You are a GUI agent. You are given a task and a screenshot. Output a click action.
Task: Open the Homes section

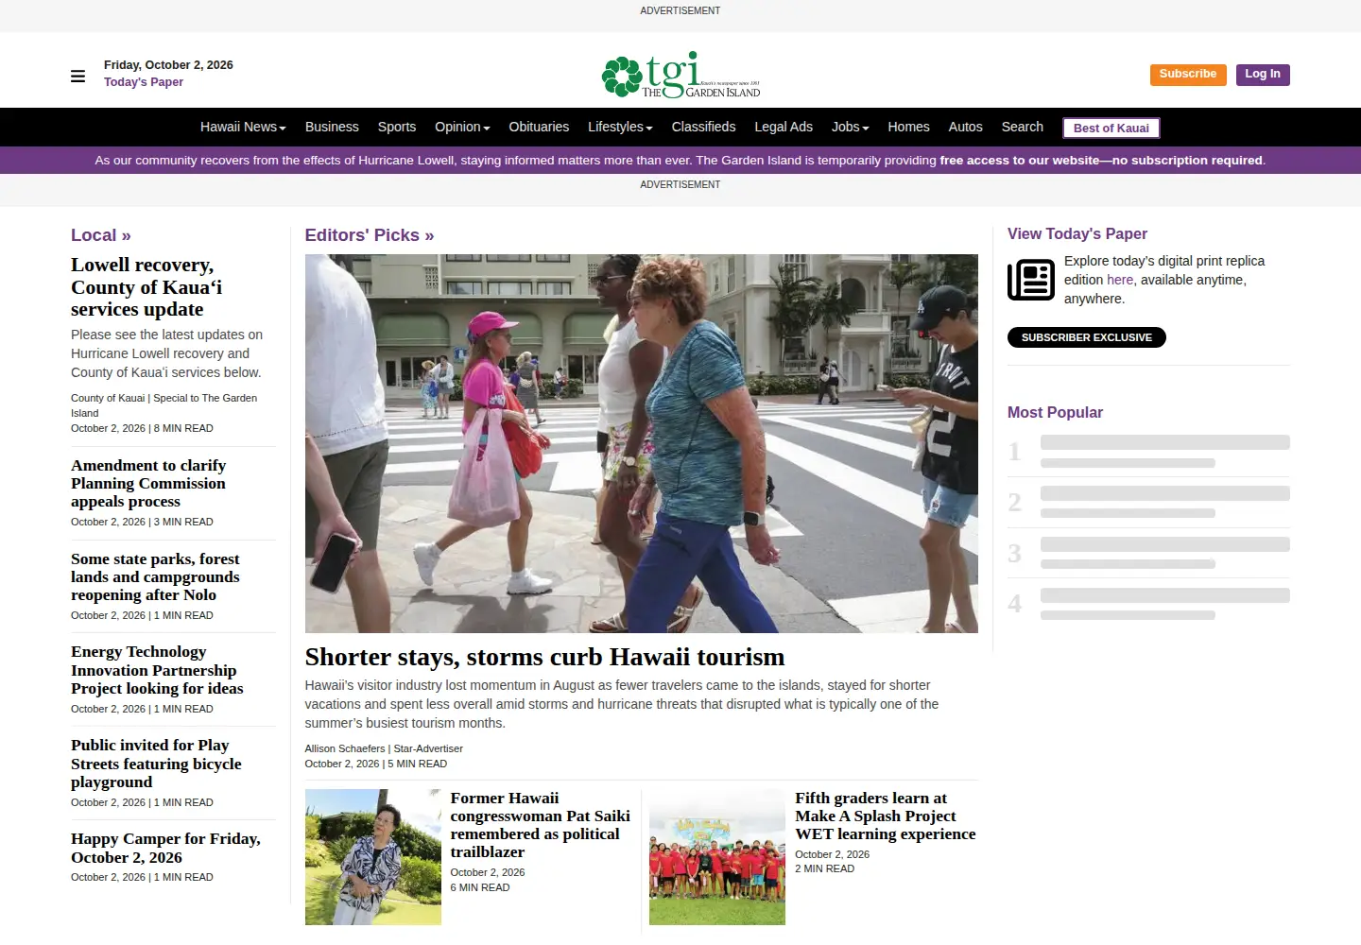point(908,127)
